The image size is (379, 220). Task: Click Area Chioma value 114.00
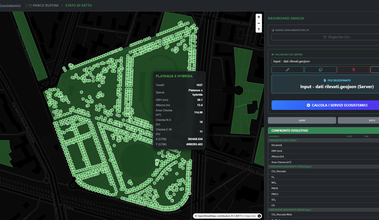198,113
